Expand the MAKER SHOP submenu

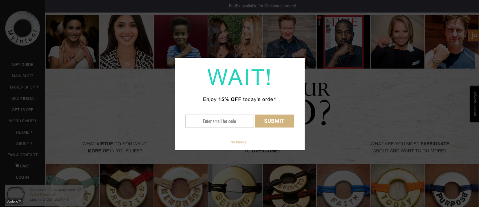(37, 87)
